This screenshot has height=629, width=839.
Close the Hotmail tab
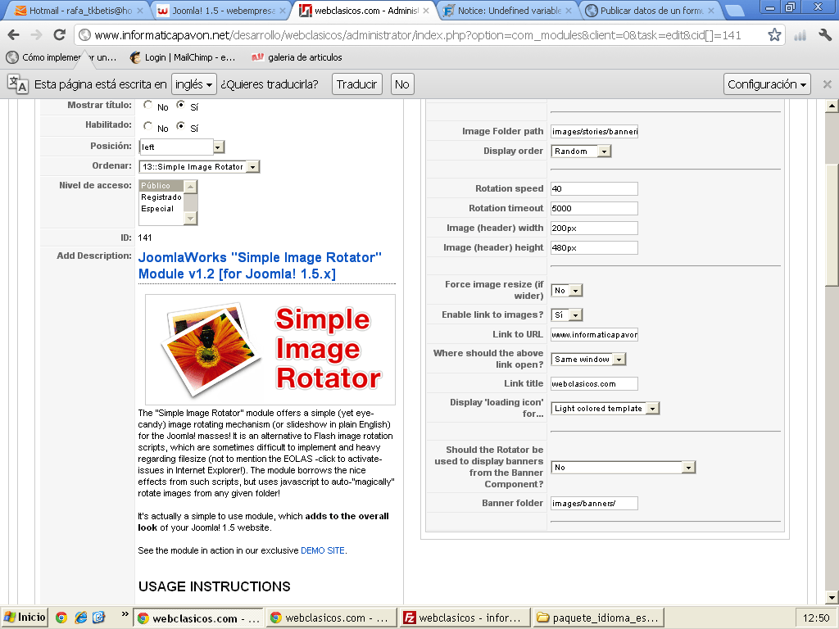pyautogui.click(x=139, y=10)
